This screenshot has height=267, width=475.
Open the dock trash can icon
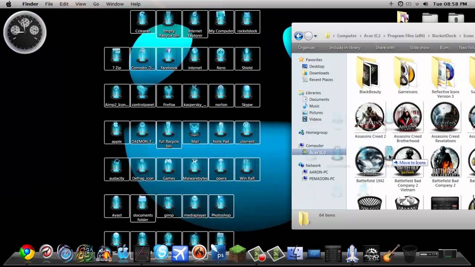pos(410,254)
